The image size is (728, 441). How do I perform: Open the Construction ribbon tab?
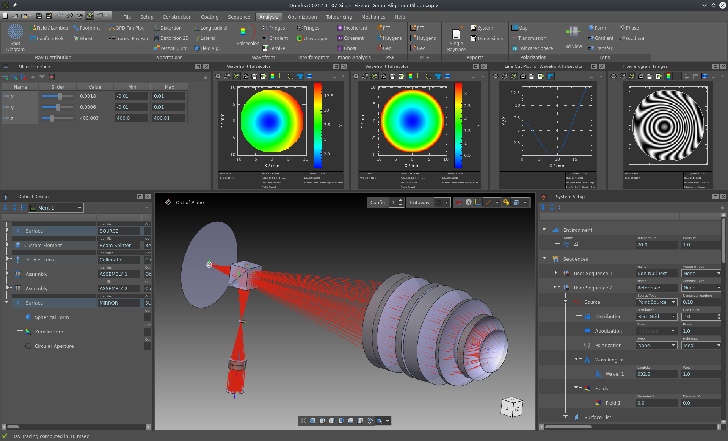(x=177, y=17)
